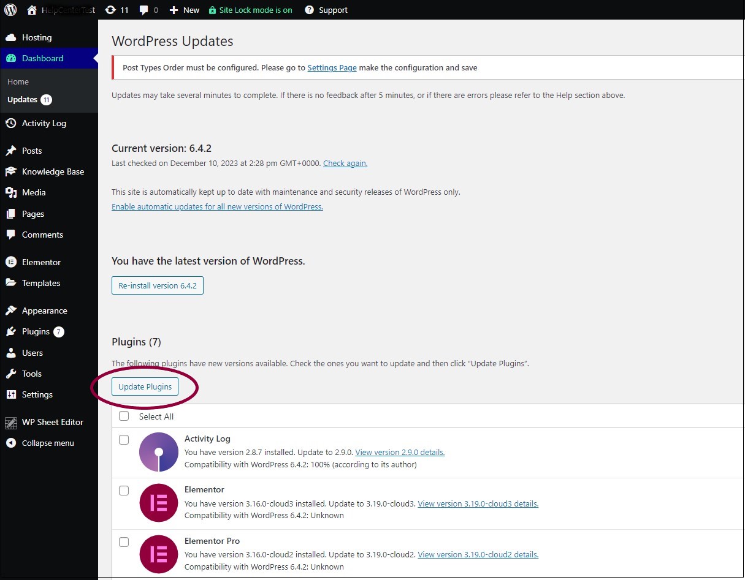The image size is (745, 580).
Task: Open the Dashboard menu item
Action: tap(49, 58)
